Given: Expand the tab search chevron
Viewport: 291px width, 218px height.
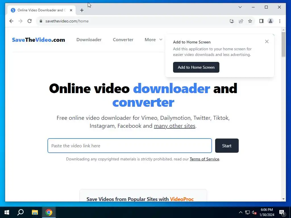Looking at the screenshot, I should coord(240,7).
